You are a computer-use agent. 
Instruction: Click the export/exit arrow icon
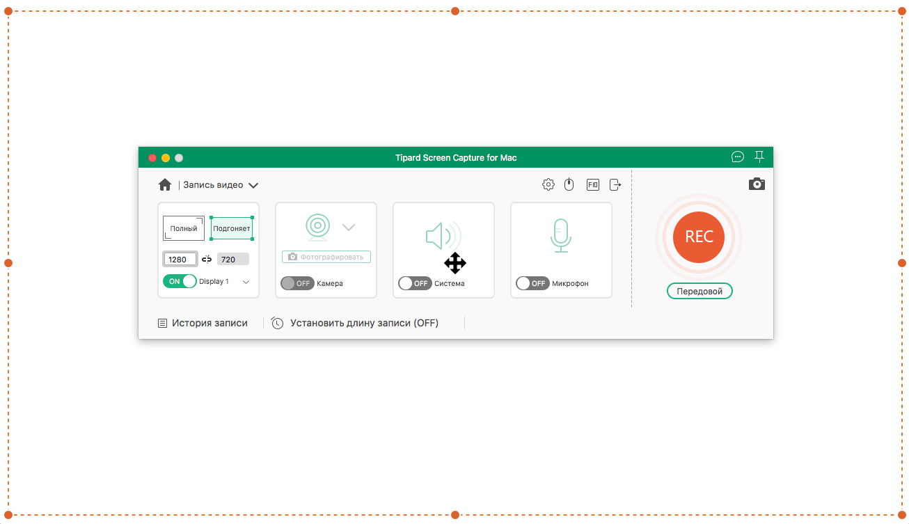click(x=615, y=184)
